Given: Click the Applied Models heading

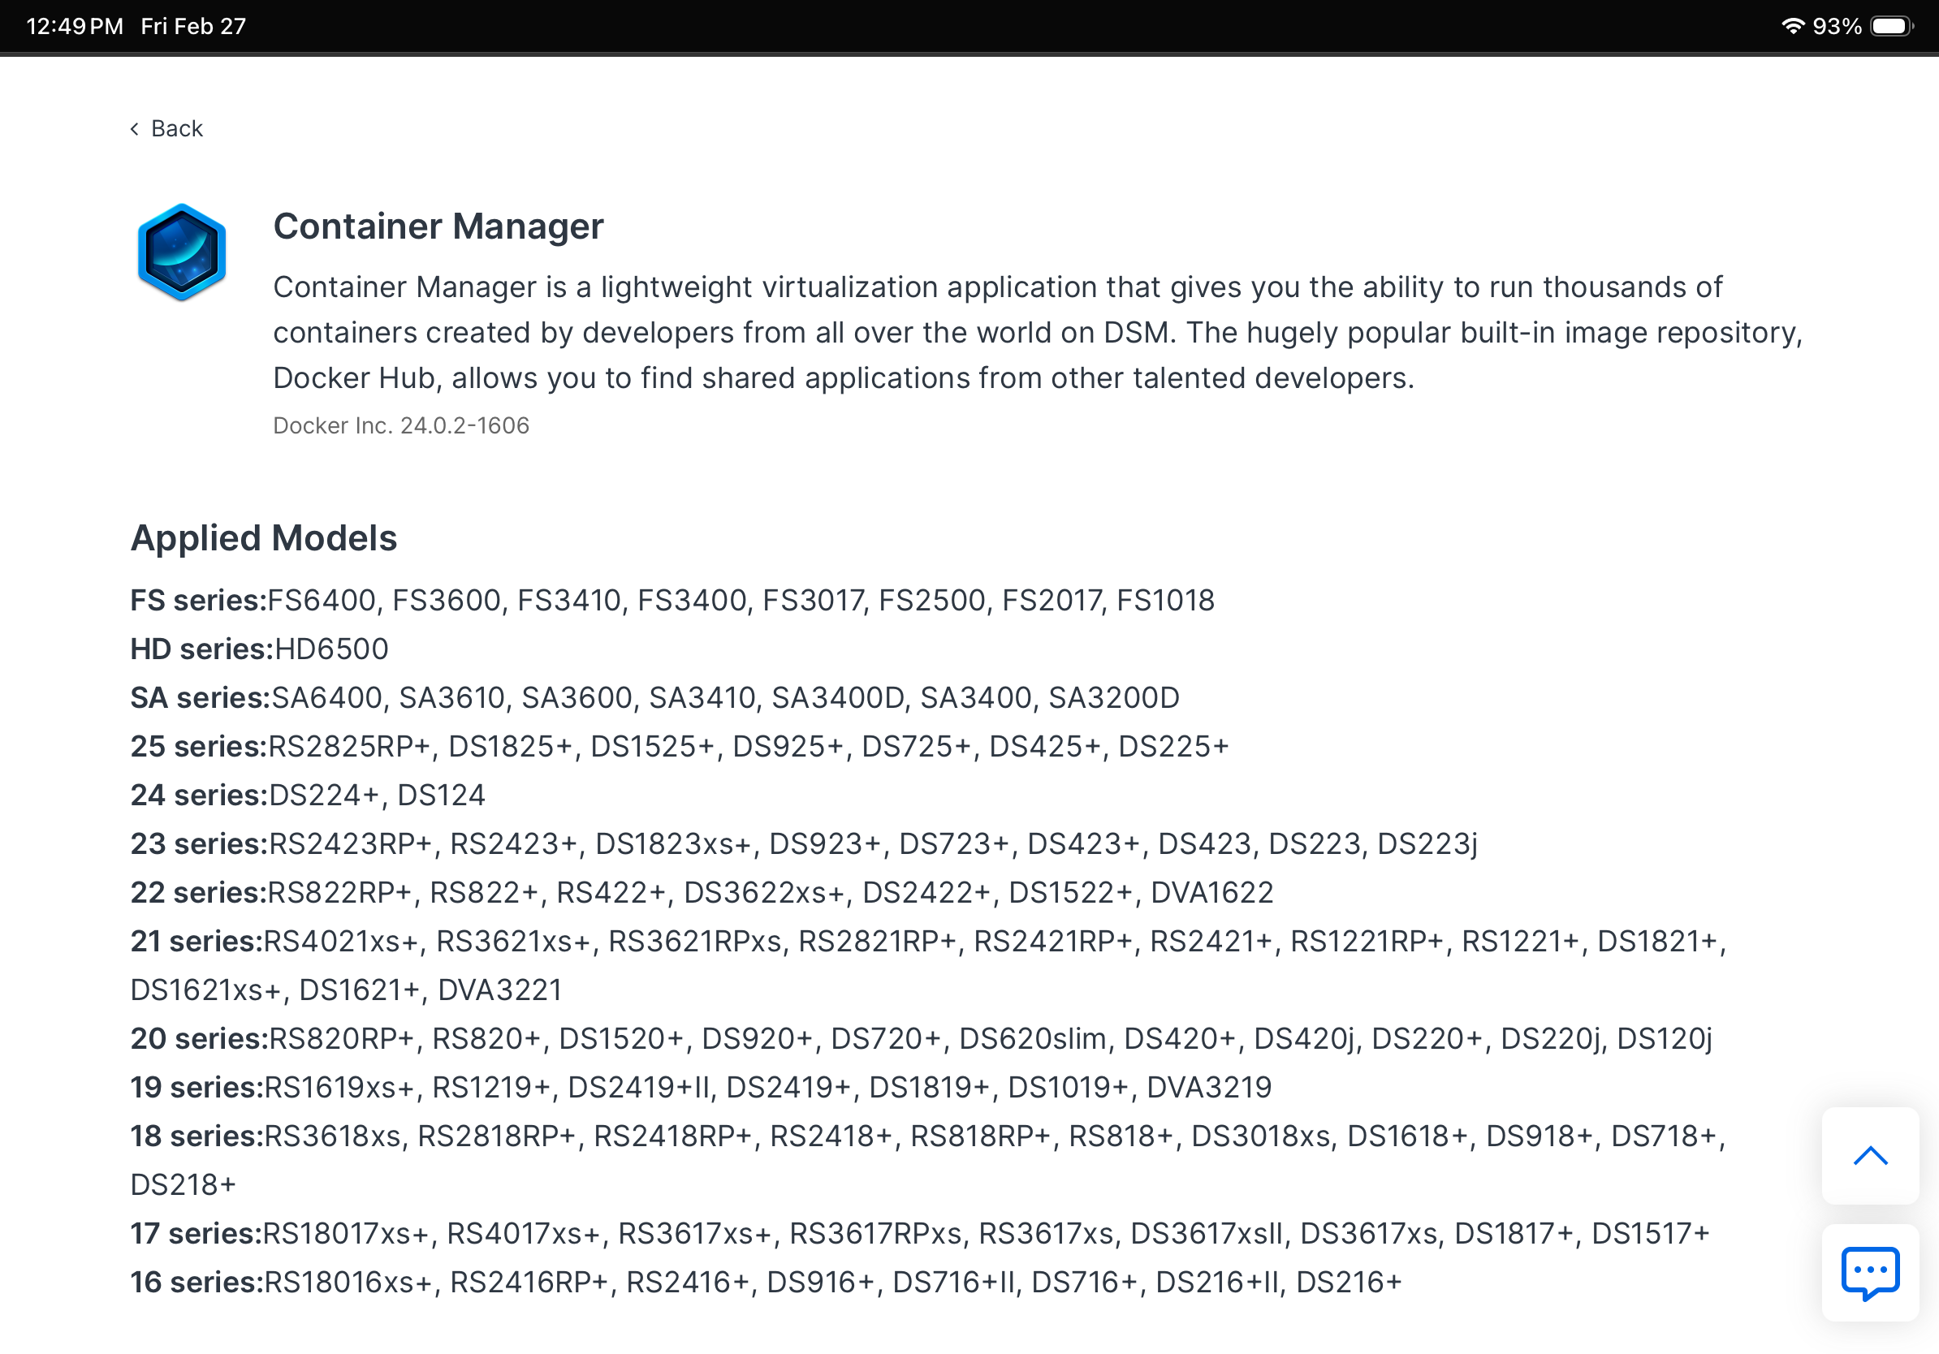Looking at the screenshot, I should (x=264, y=537).
